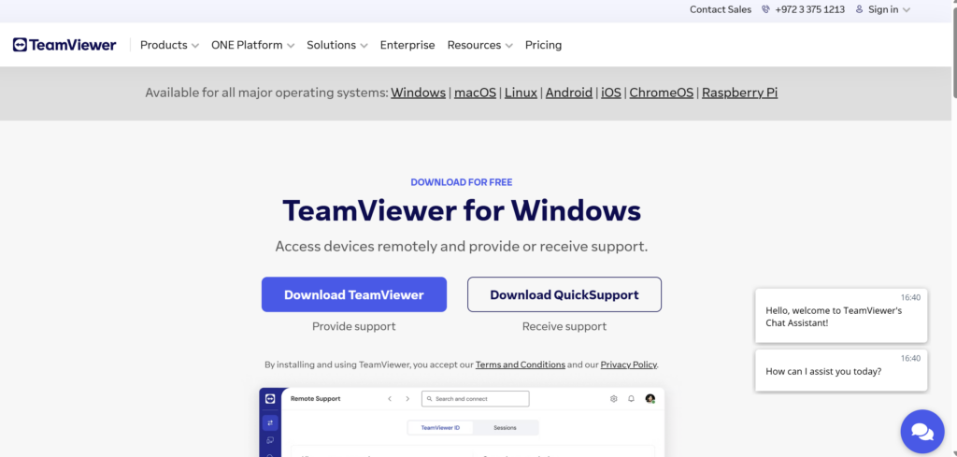Click the settings gear in Remote Support preview
The width and height of the screenshot is (957, 457).
pyautogui.click(x=613, y=398)
